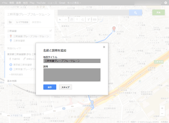Image resolution: width=169 pixels, height=123 pixels.
Task: Click YouTube in the top bar
Action: [x=41, y=3]
